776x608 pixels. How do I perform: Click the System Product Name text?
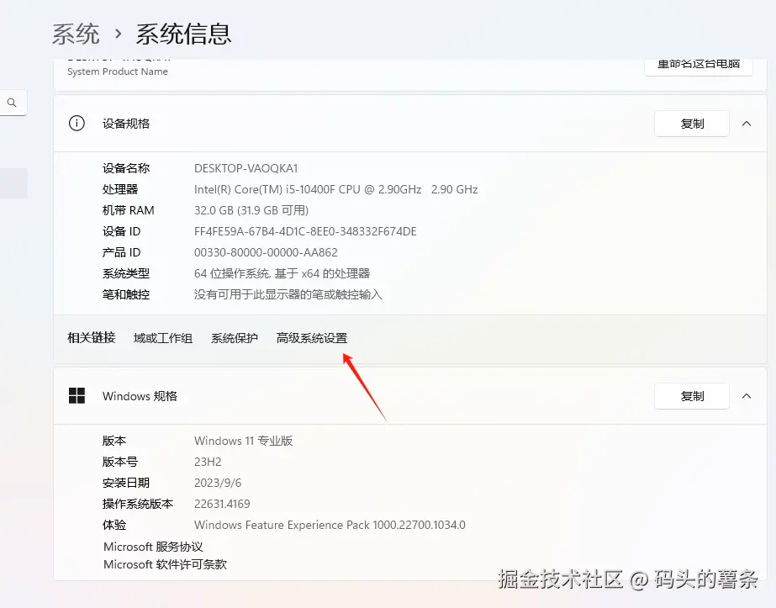118,71
